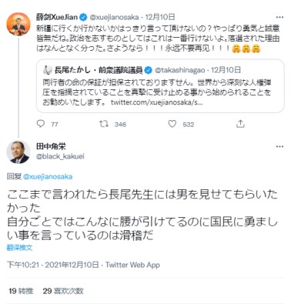View the 29 喜欢次数 likes list
This screenshot has width=291, height=304.
coord(63,291)
